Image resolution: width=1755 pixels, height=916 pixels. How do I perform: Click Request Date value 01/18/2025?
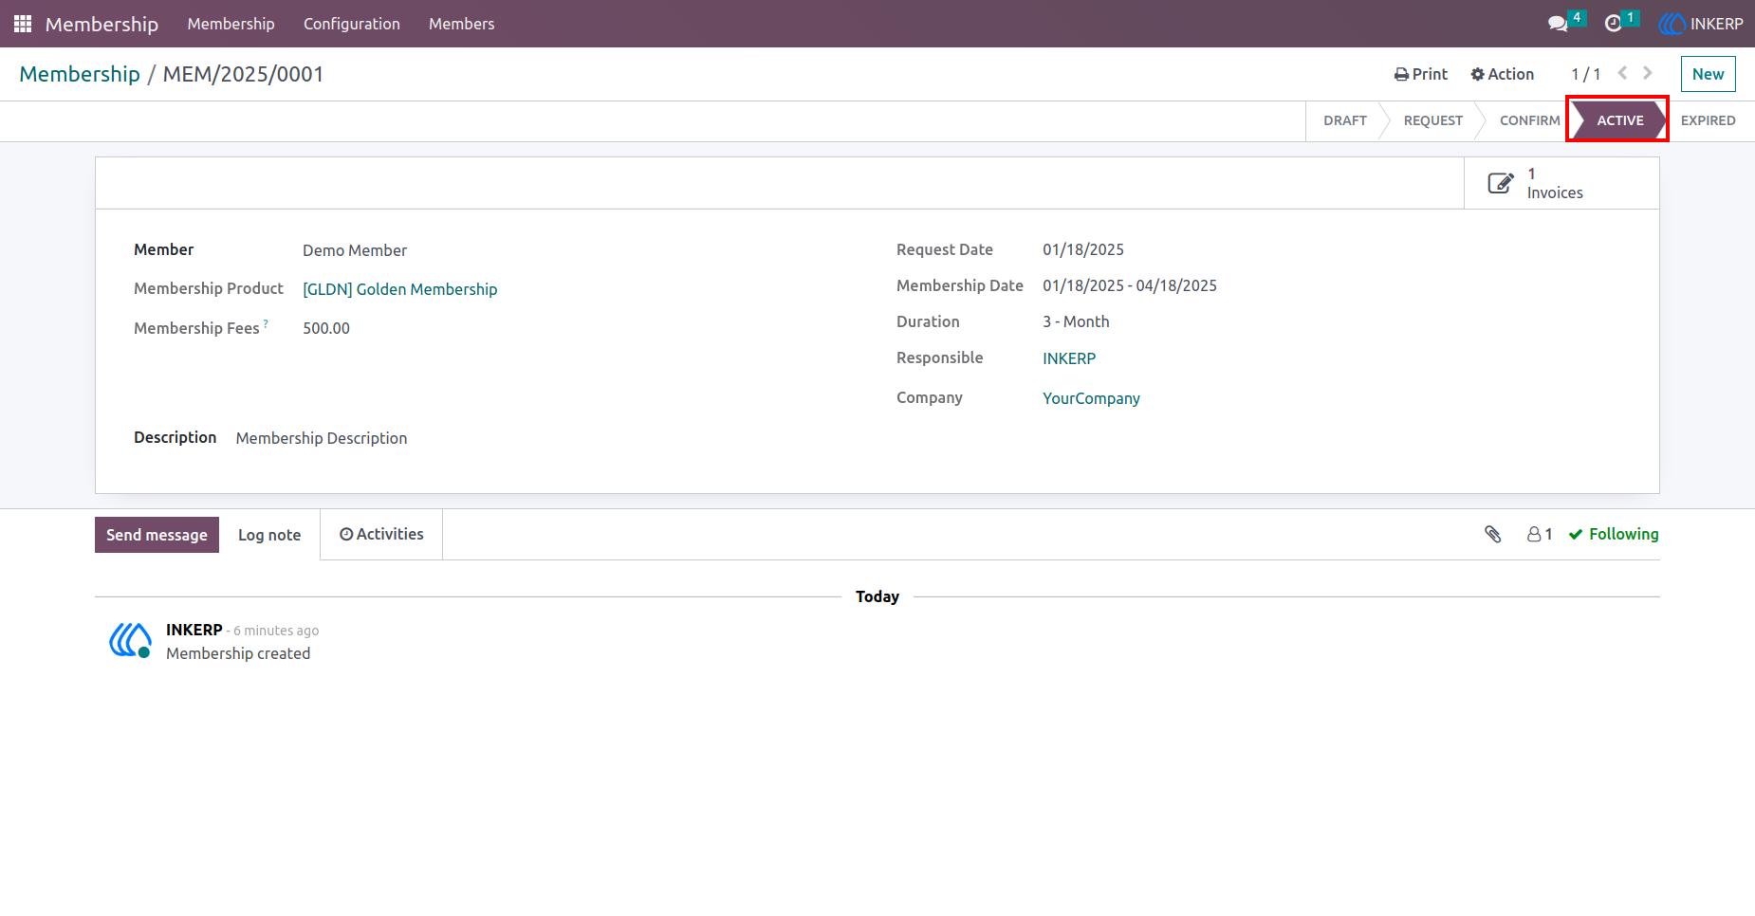1083,249
